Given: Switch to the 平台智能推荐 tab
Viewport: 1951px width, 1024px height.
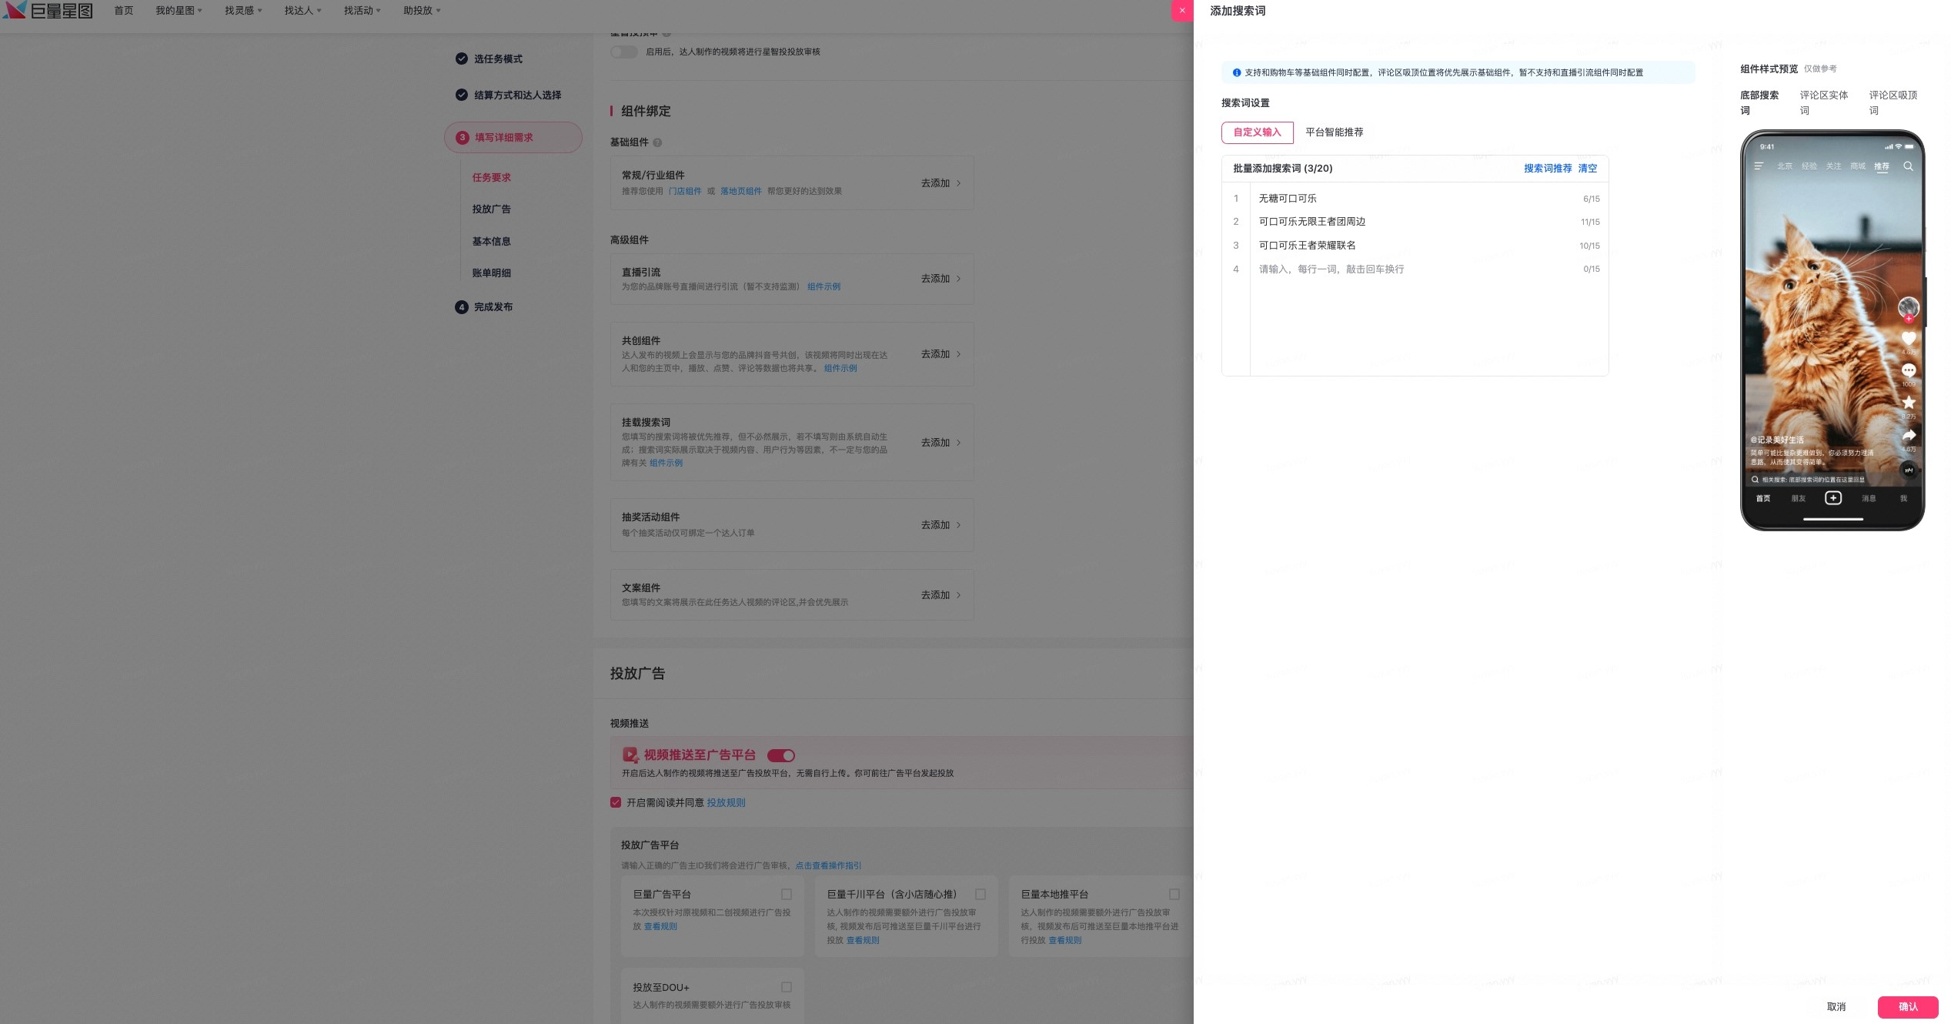Looking at the screenshot, I should [x=1334, y=132].
